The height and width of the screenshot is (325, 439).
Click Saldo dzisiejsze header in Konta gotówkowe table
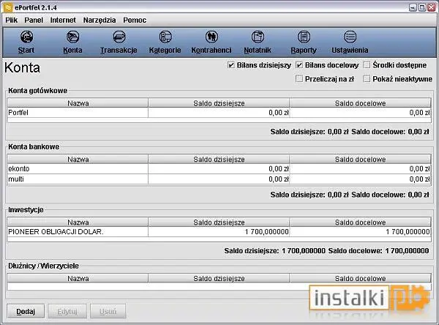pos(219,103)
